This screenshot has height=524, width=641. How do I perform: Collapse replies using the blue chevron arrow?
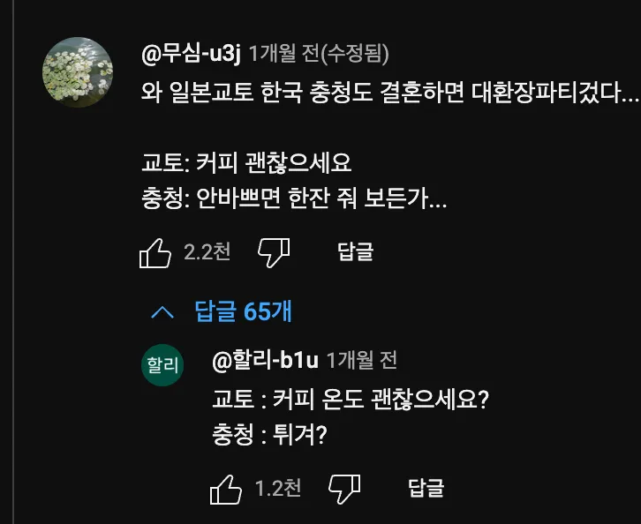pyautogui.click(x=162, y=311)
